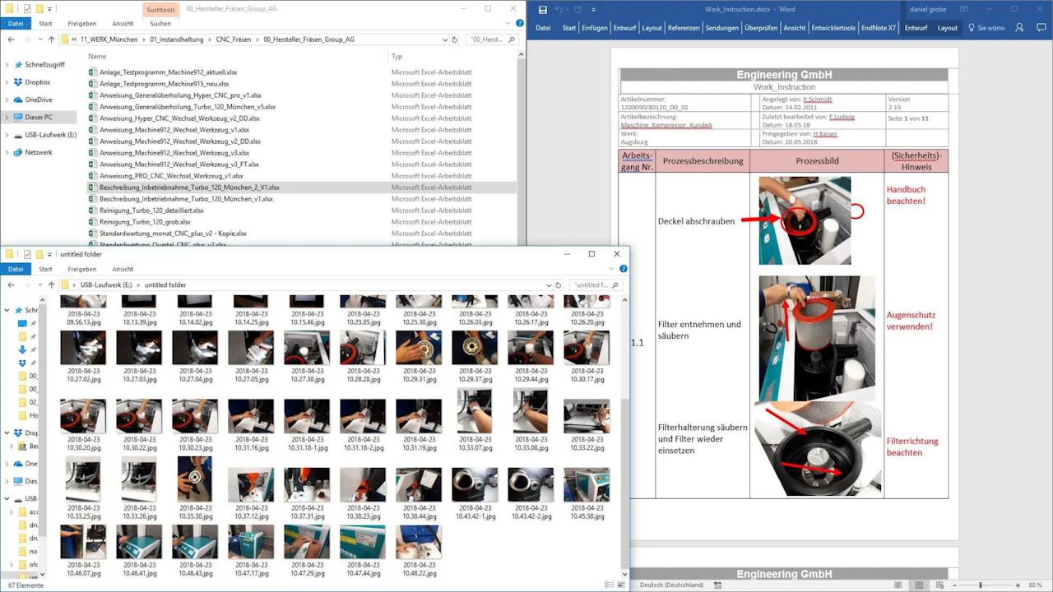This screenshot has height=592, width=1053.
Task: Open the Suchen tab in the Explorer ribbon
Action: pos(160,23)
